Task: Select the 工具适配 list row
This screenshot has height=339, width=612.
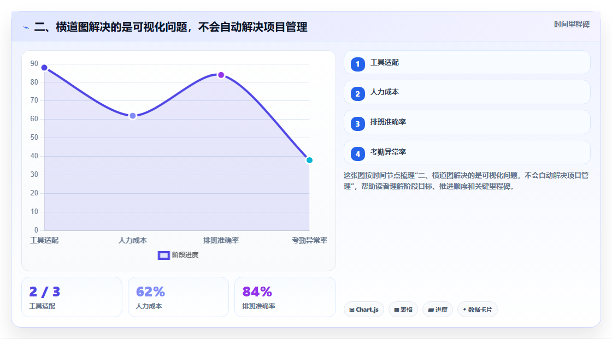Action: pyautogui.click(x=467, y=62)
